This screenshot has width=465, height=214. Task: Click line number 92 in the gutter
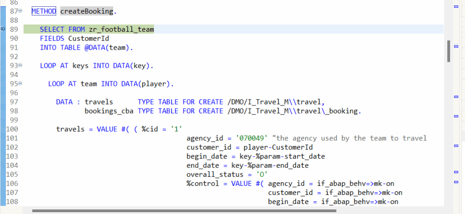pyautogui.click(x=14, y=56)
